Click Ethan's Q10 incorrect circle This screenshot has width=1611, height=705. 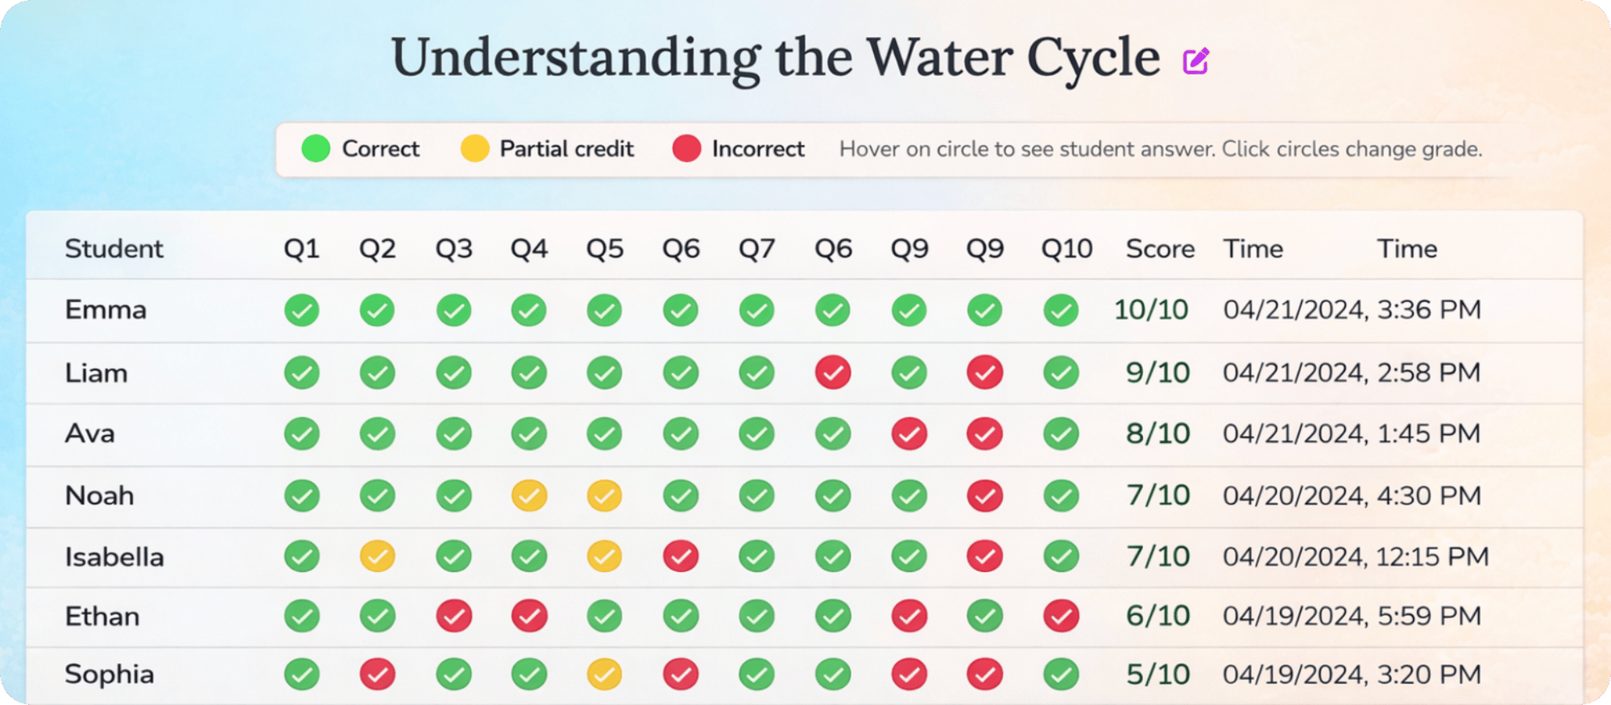click(1061, 616)
